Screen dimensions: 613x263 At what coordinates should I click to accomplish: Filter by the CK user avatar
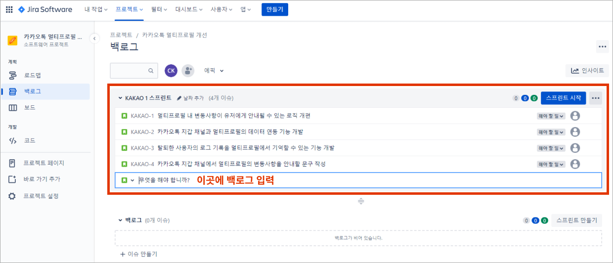[x=171, y=71]
